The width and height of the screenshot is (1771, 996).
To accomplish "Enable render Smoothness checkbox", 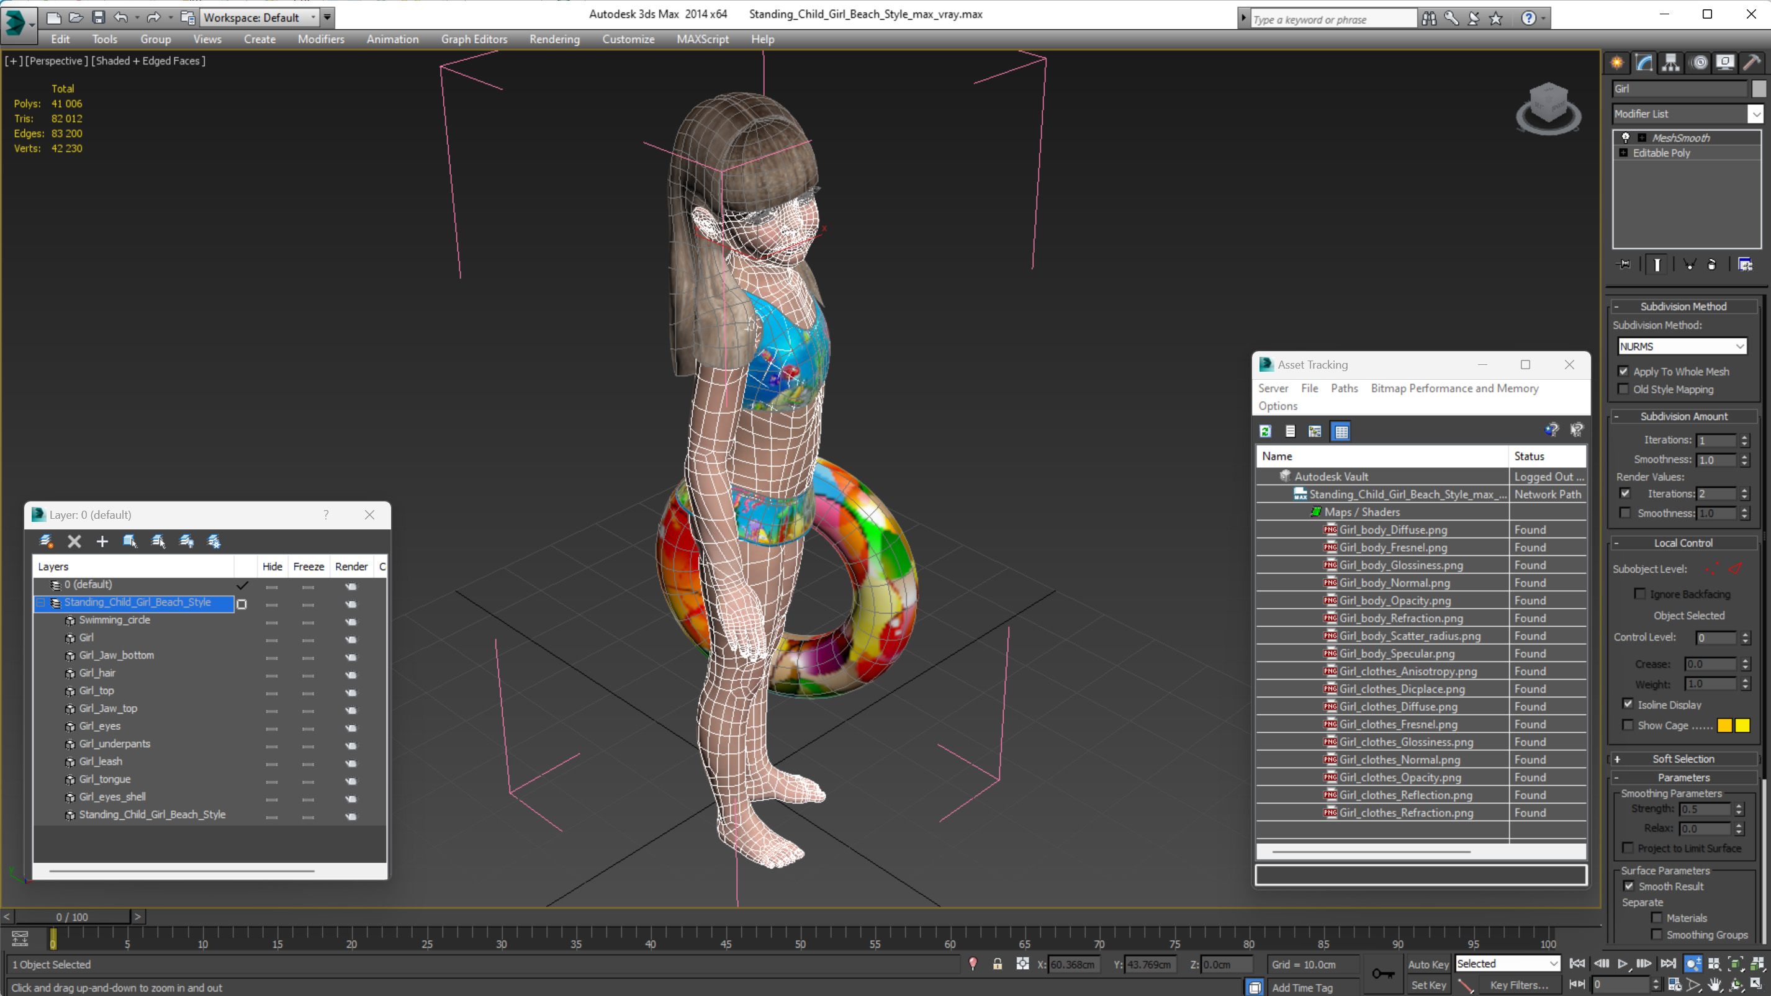I will (x=1625, y=512).
